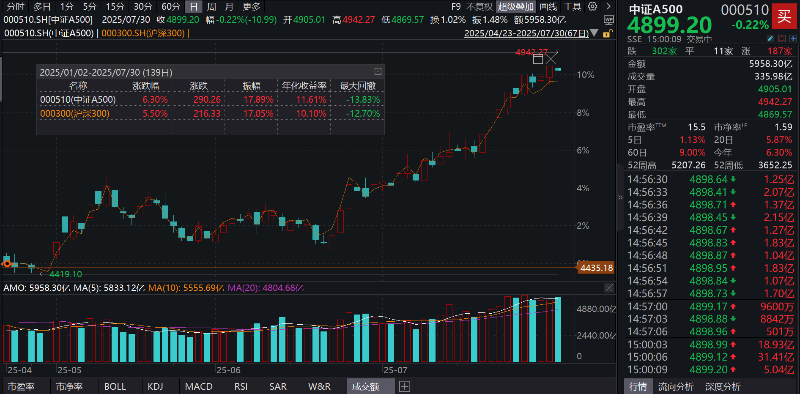Click the plus icon beside the indicator tabs

[405, 386]
